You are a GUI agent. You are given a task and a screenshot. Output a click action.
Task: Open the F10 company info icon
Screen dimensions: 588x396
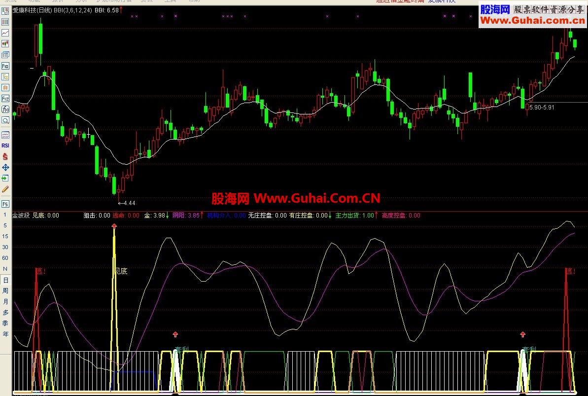tap(5, 66)
